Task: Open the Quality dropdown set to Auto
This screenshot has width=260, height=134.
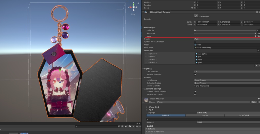Action: (x=227, y=39)
